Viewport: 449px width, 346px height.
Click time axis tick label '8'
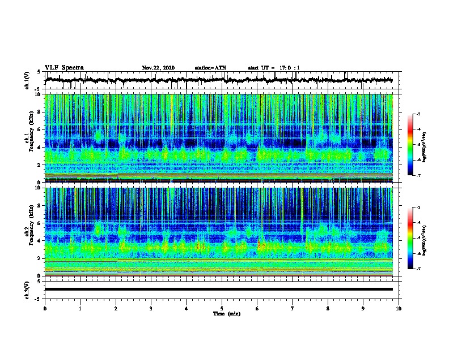tap(328, 308)
